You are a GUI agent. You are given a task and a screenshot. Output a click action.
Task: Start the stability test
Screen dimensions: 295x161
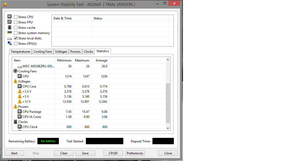tap(14, 153)
